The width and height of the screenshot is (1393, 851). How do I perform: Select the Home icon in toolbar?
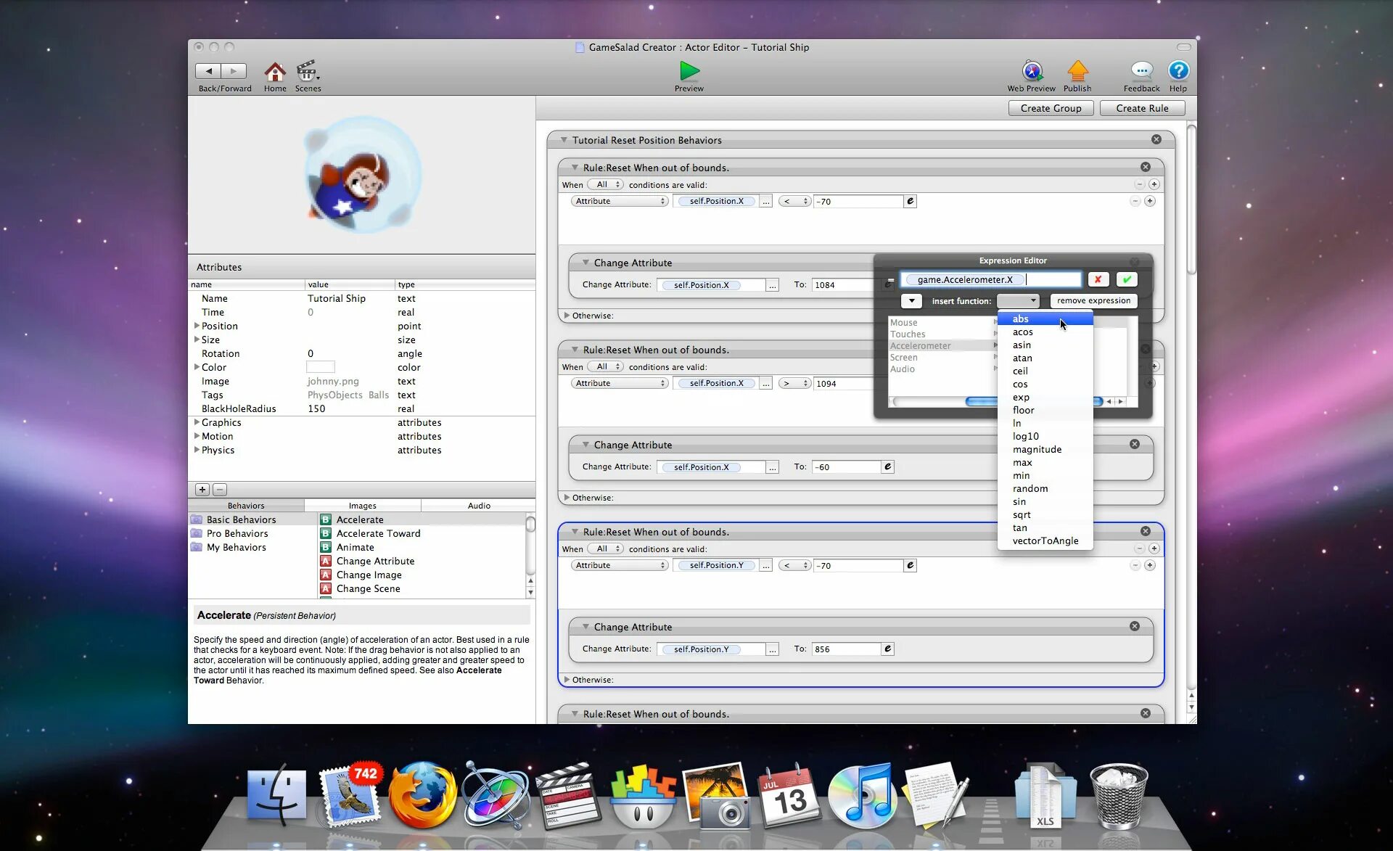click(x=275, y=70)
